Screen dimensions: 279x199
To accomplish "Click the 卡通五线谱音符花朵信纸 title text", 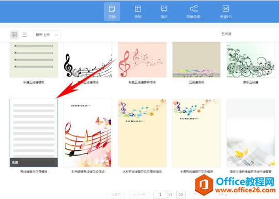I will (x=196, y=172).
